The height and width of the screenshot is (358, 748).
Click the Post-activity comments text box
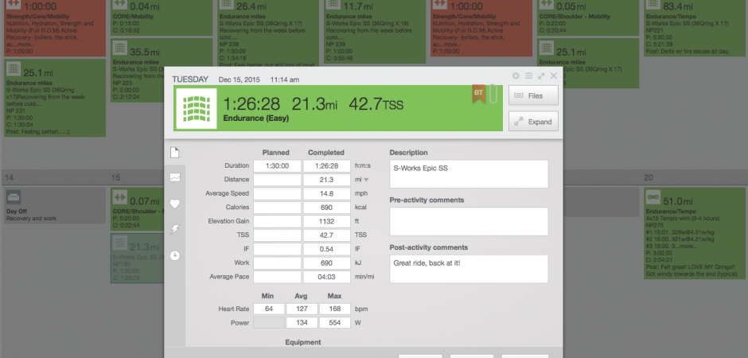coord(469,268)
